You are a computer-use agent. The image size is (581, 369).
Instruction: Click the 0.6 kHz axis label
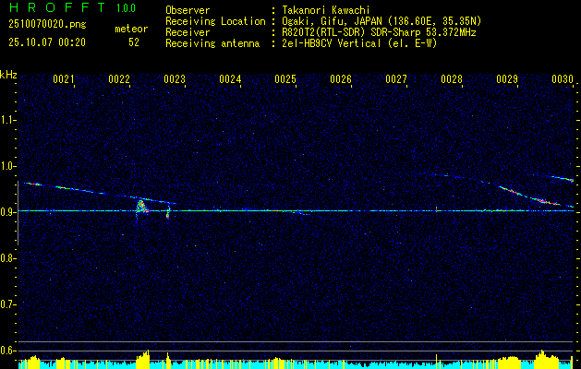[x=6, y=351]
